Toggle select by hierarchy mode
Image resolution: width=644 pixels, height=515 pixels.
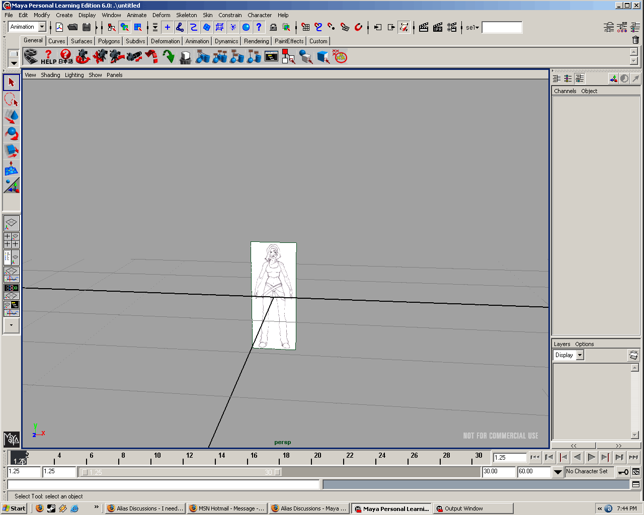point(111,27)
